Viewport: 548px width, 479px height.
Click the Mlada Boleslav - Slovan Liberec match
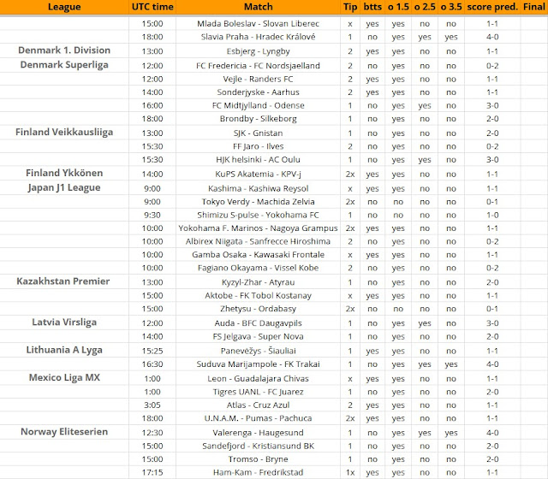coord(259,24)
